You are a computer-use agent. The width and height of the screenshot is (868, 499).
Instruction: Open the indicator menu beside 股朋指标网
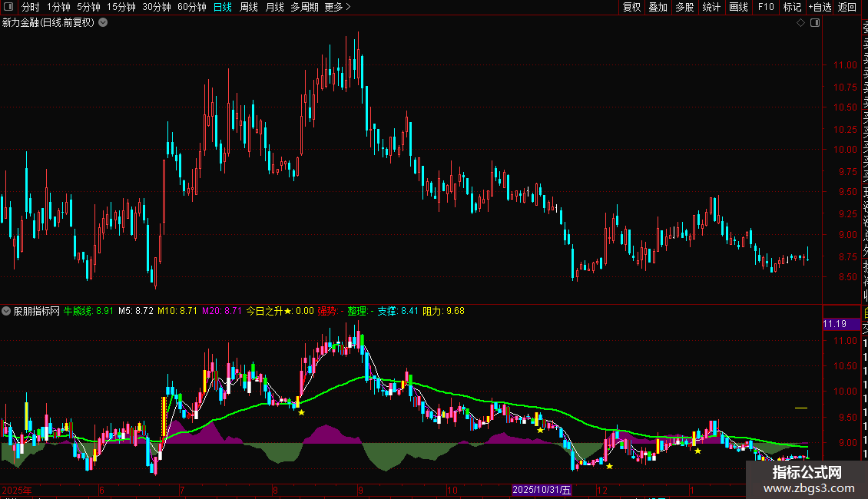click(x=6, y=311)
